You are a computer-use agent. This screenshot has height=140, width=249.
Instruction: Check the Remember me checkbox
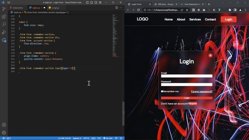162,91
